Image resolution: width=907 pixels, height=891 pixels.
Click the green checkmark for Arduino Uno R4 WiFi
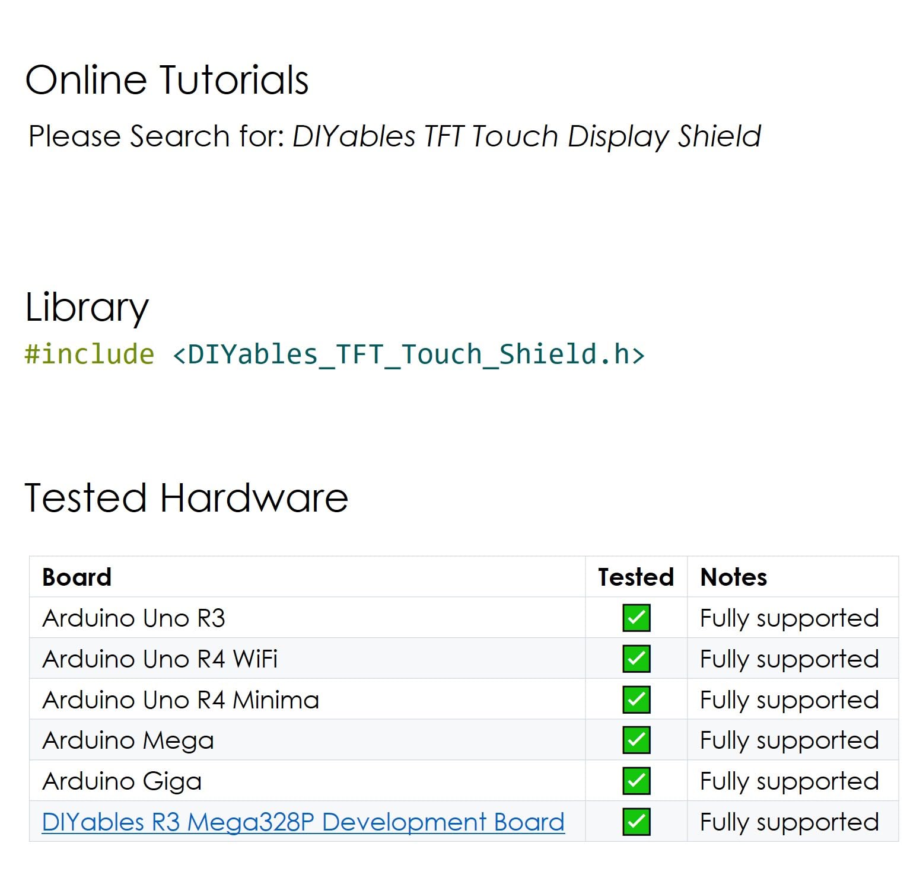[637, 659]
